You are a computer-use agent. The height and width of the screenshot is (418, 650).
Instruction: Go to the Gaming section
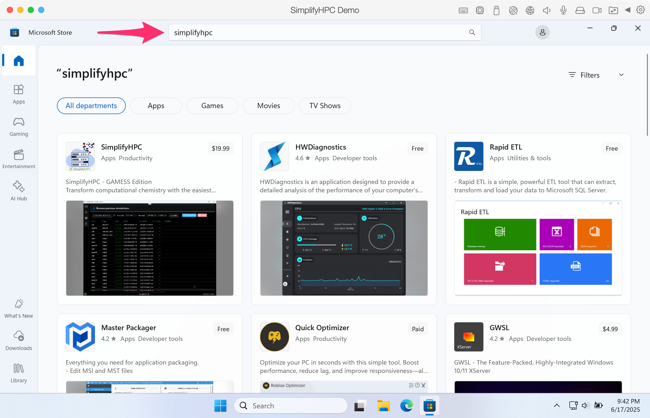coord(19,126)
